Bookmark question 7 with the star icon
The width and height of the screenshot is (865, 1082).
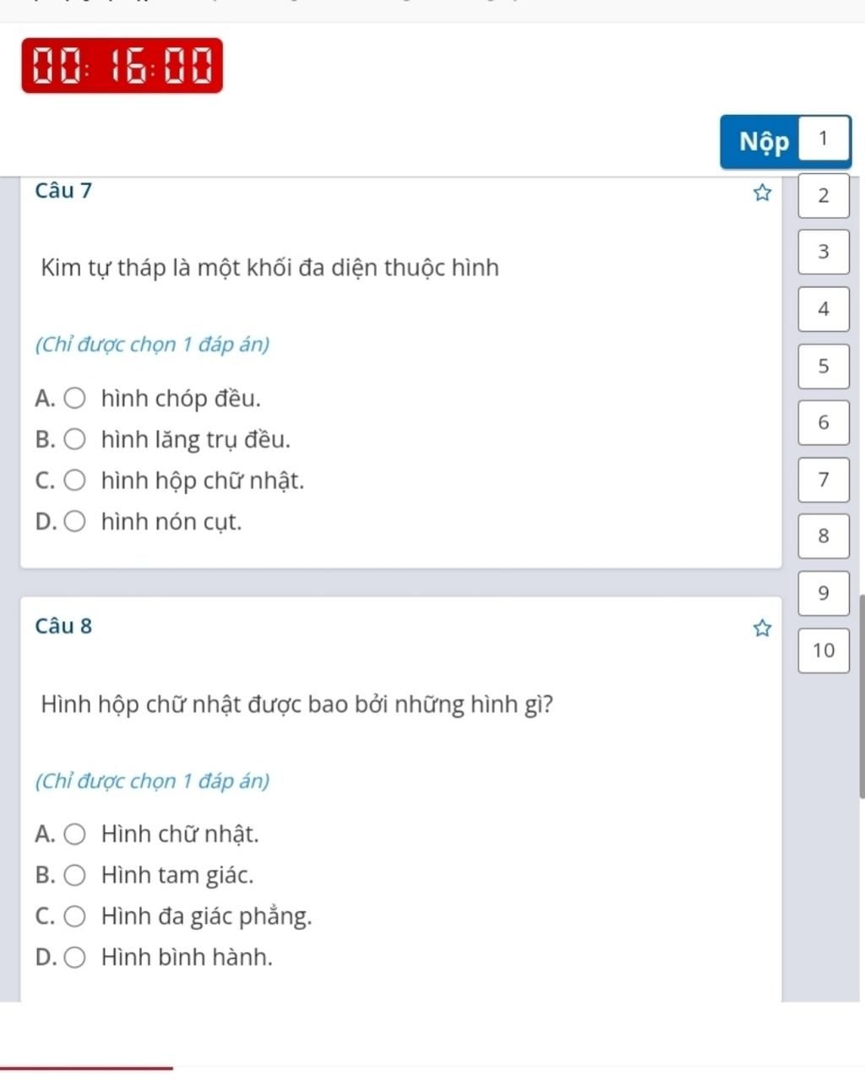click(x=762, y=193)
